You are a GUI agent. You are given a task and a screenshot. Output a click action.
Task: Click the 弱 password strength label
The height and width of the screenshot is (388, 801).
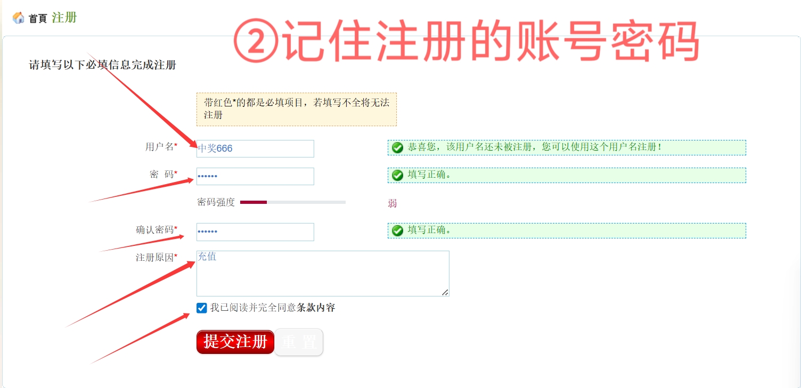pos(393,203)
